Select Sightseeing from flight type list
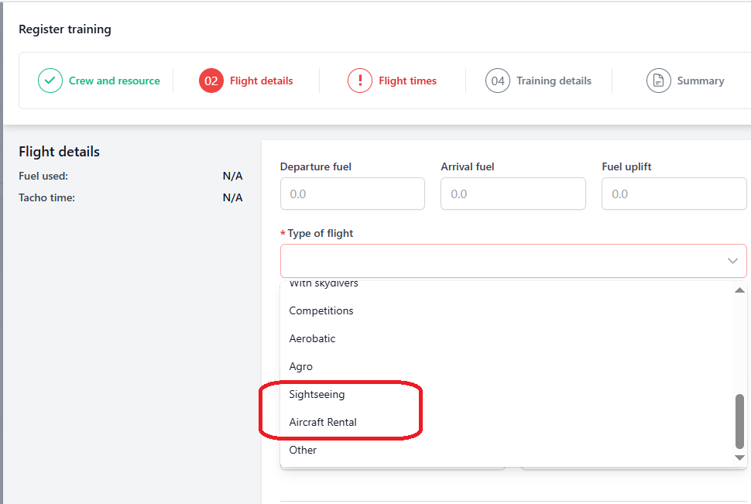751x504 pixels. (317, 394)
